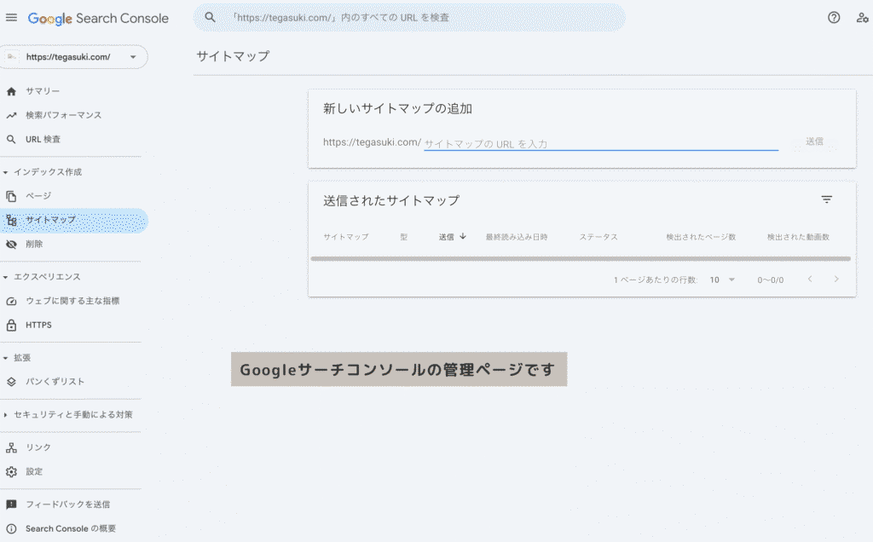Go to previous page of sitemap table

810,280
